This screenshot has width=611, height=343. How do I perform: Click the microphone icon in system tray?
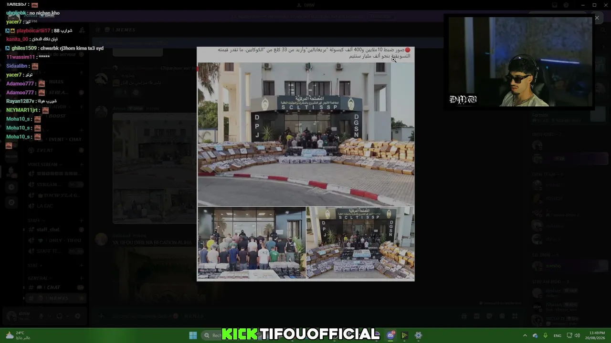coord(545,335)
